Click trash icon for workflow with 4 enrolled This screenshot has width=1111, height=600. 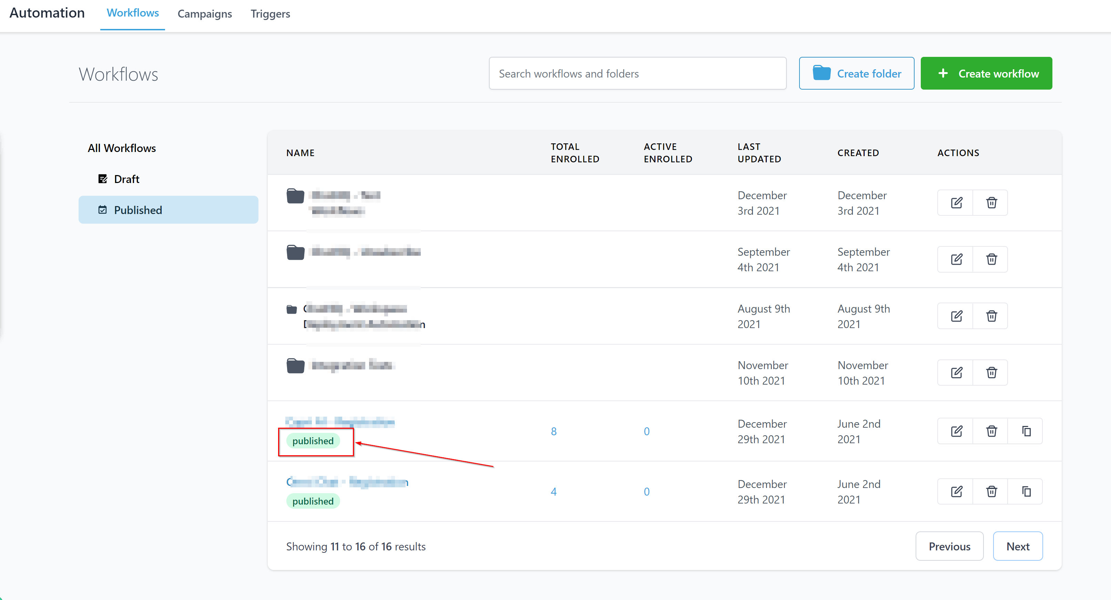coord(991,491)
